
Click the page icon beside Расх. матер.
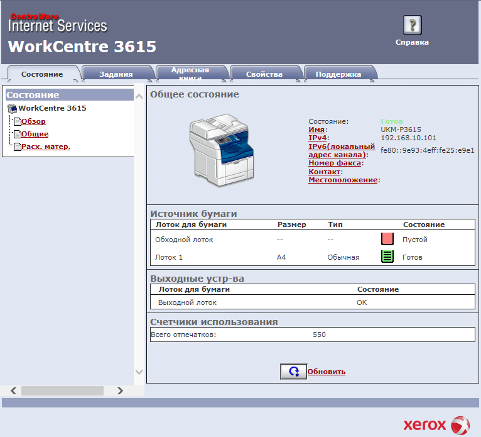point(17,147)
